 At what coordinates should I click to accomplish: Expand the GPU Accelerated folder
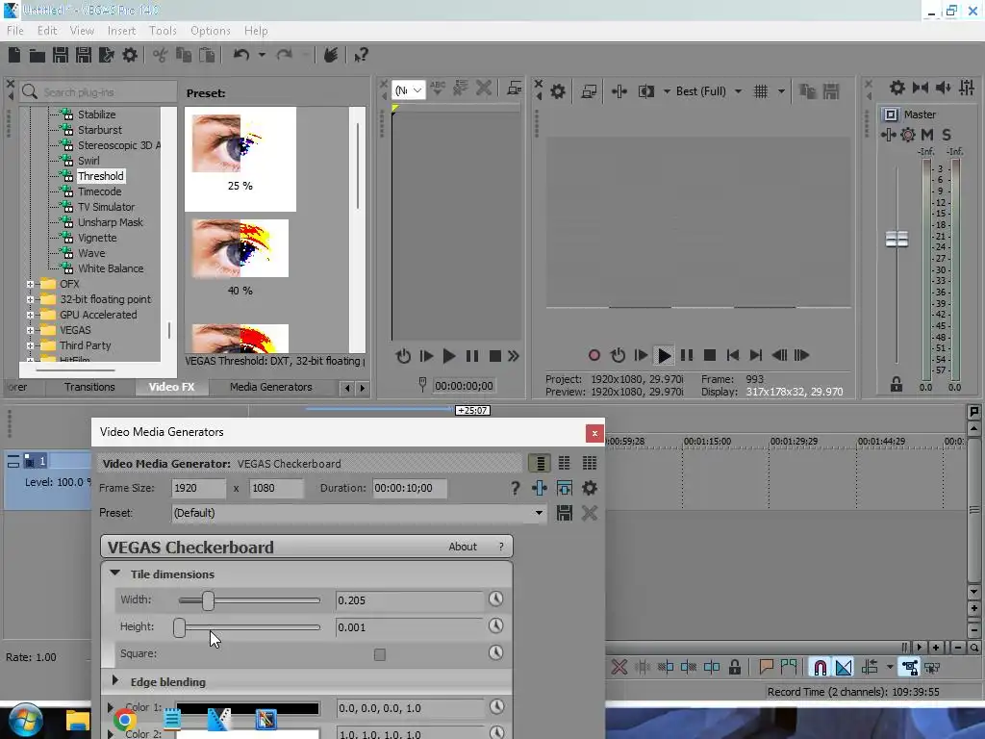(x=30, y=315)
